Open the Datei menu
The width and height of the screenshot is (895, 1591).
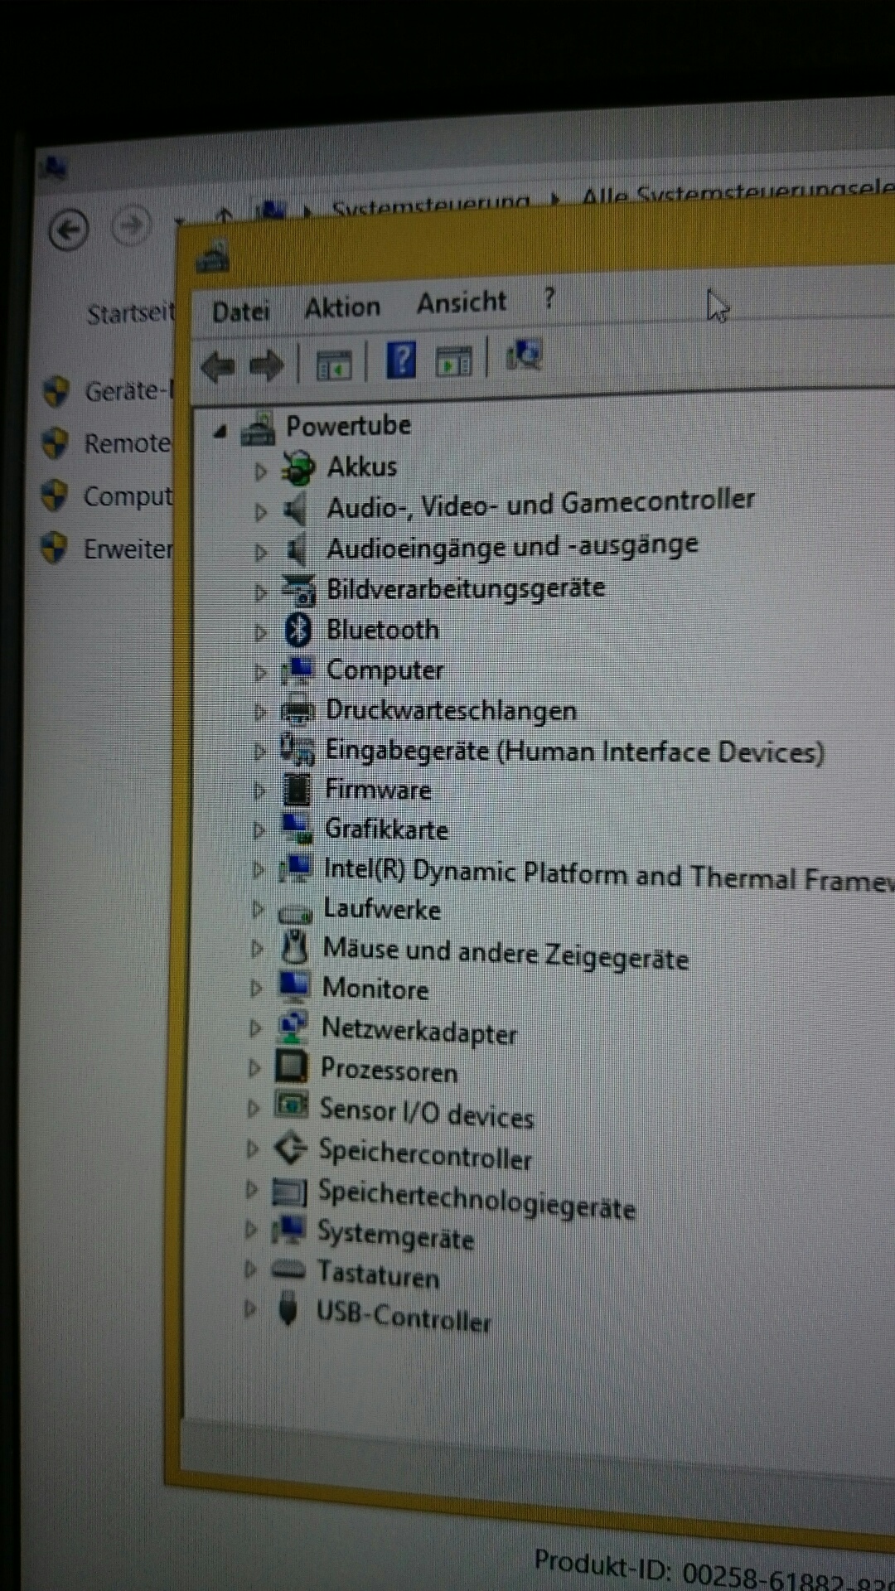(241, 312)
